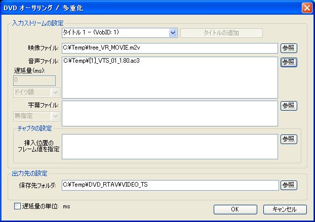Click the 映像ファイル path input field
315x222 pixels.
170,48
